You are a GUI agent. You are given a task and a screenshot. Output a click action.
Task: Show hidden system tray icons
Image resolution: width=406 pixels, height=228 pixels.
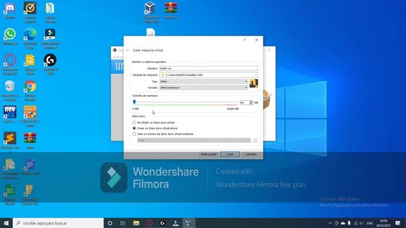(x=330, y=223)
